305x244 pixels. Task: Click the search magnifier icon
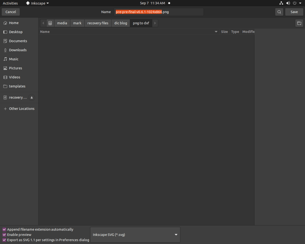(279, 12)
